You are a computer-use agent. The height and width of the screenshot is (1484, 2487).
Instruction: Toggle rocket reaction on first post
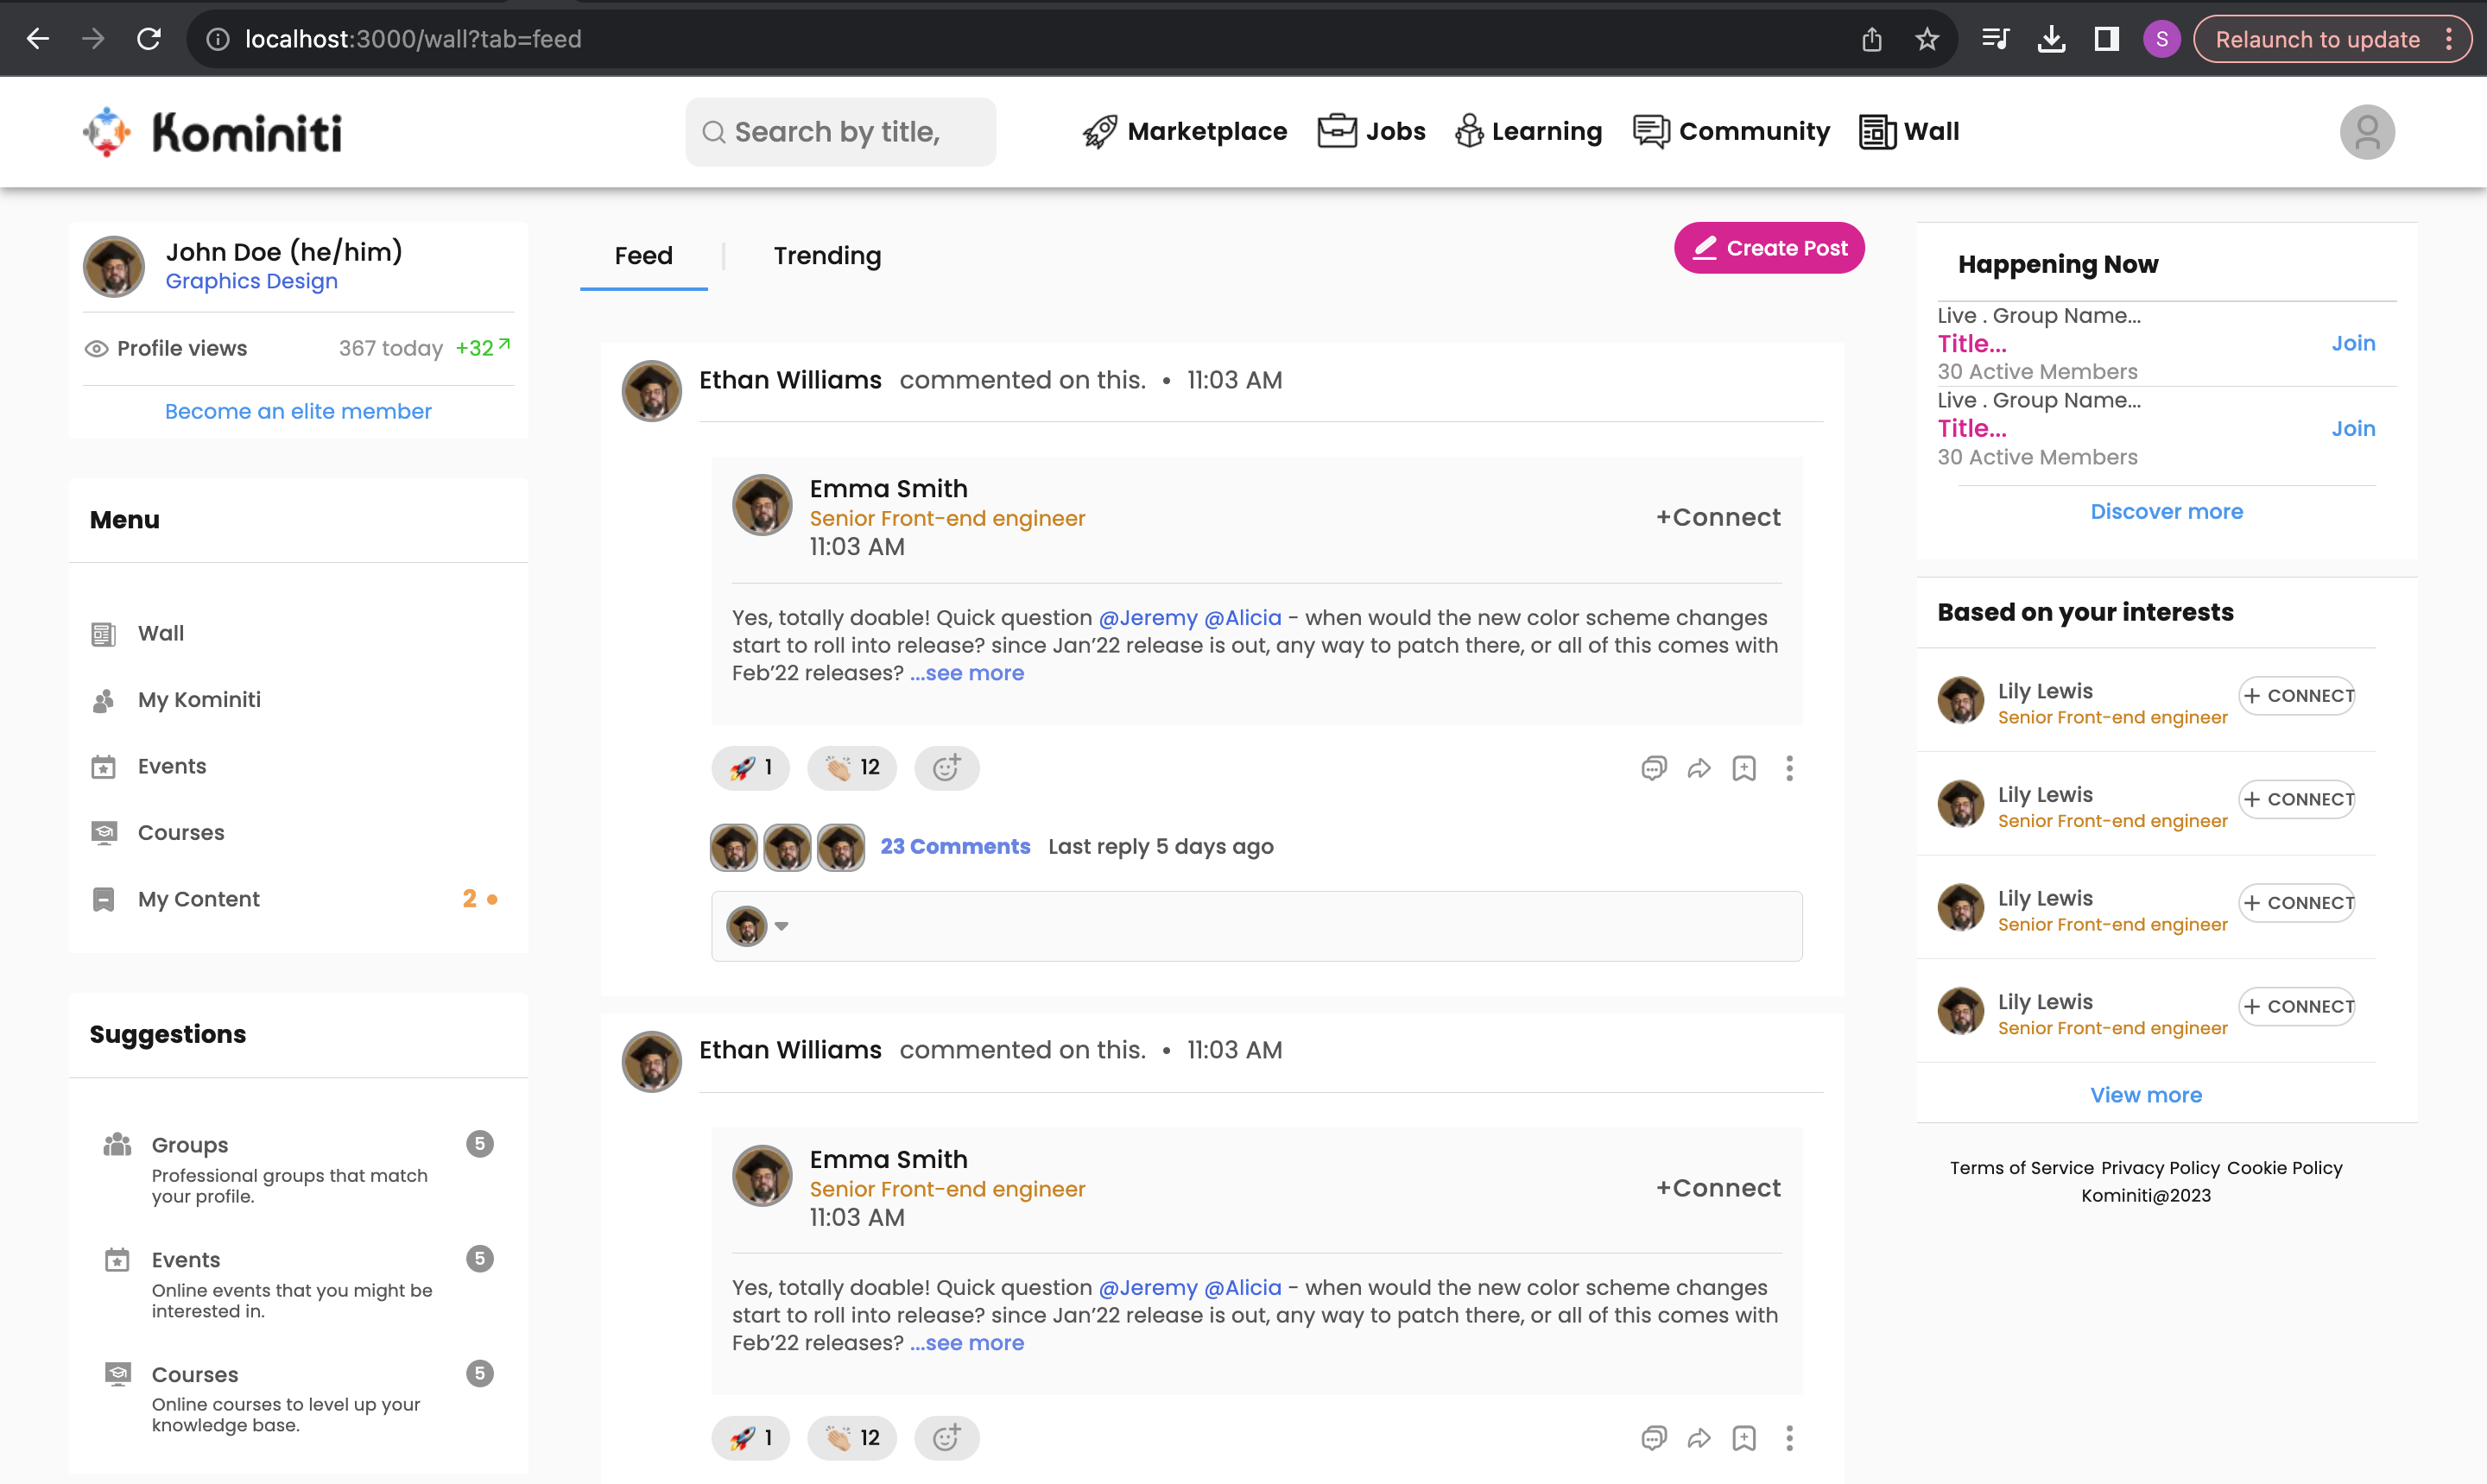(750, 768)
